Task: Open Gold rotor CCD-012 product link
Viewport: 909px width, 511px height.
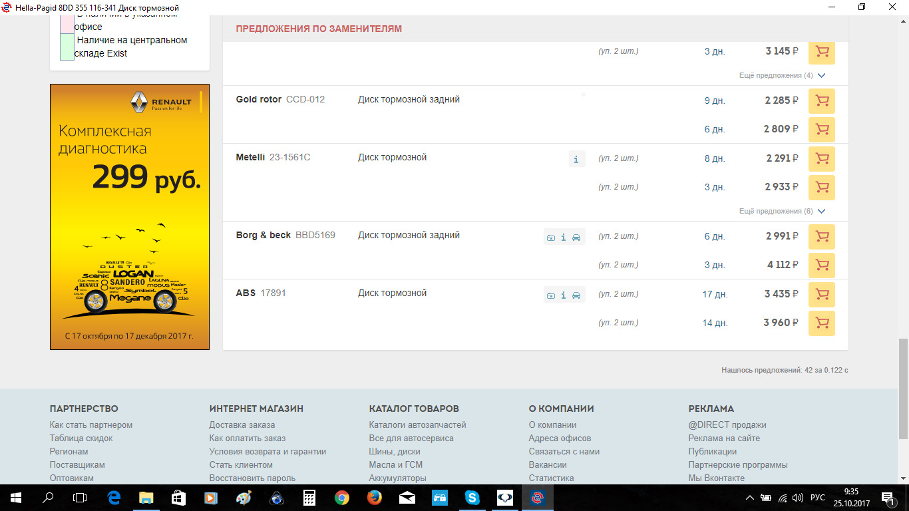Action: point(280,100)
